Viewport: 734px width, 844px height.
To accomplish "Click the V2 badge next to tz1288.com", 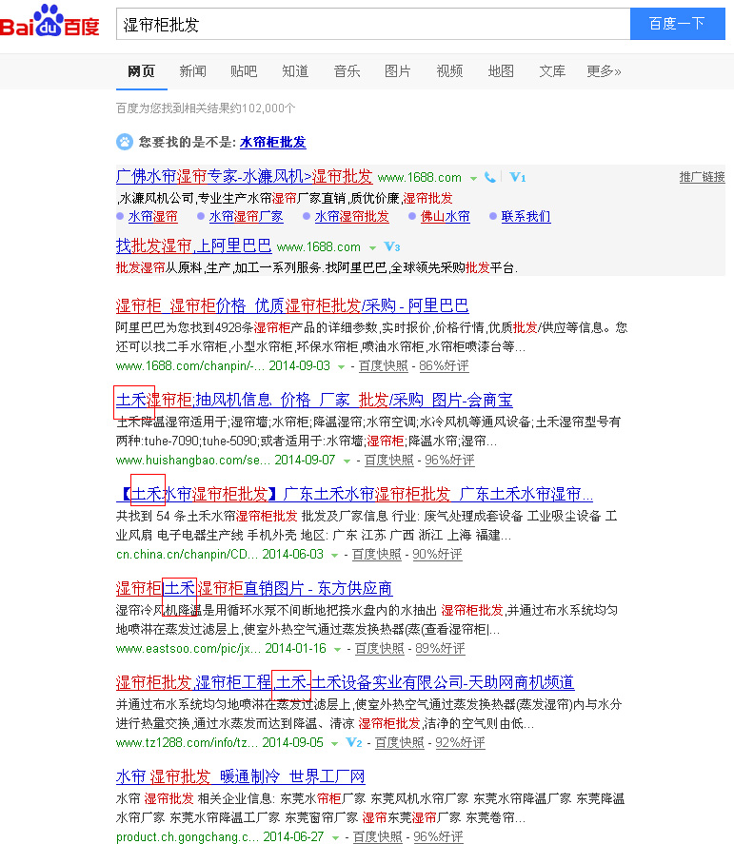I will 354,743.
